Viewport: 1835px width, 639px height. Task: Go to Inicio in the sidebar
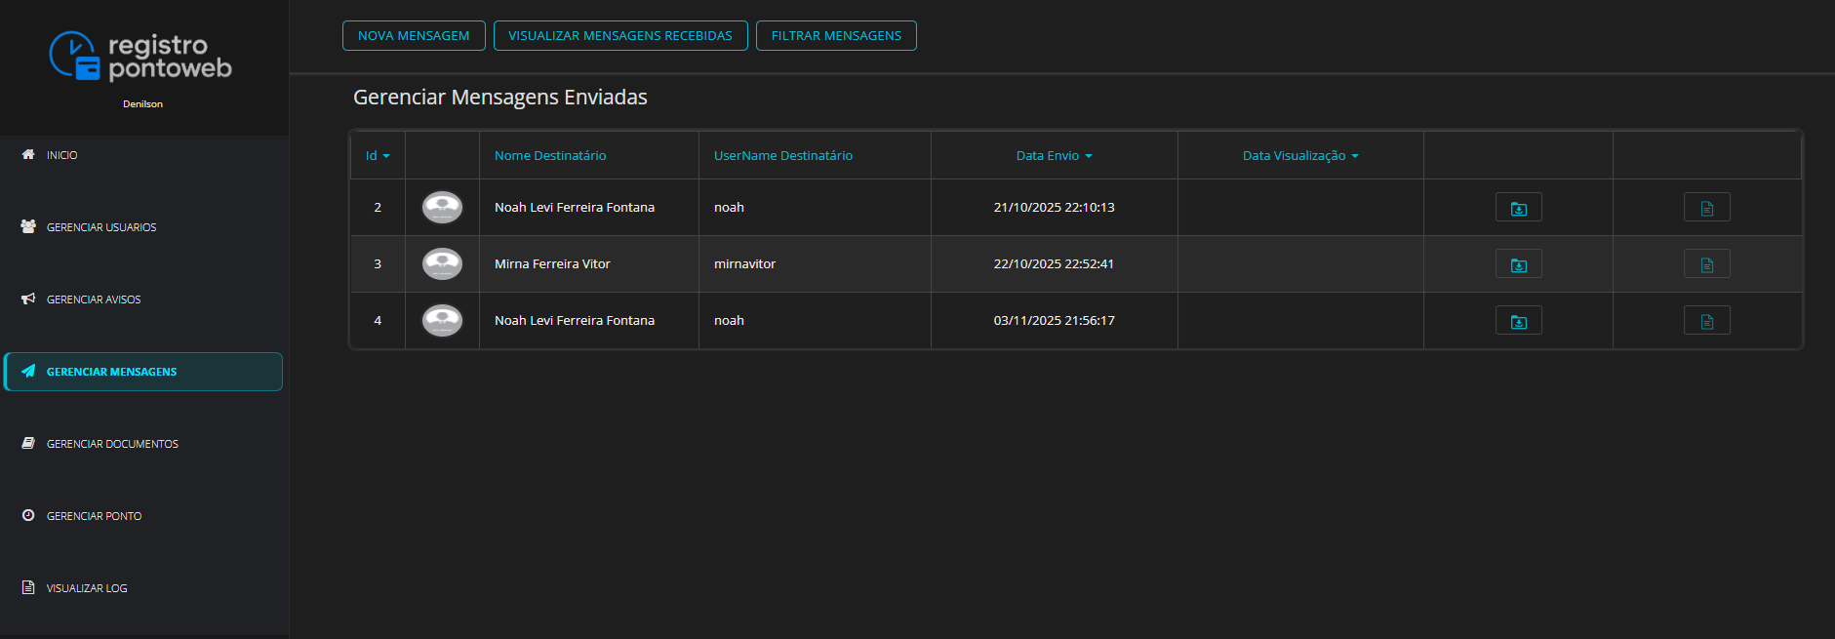coord(61,155)
